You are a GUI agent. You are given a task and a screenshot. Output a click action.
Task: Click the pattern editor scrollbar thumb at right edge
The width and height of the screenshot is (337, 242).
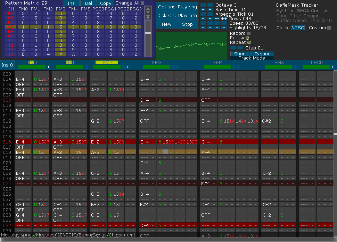(x=335, y=134)
